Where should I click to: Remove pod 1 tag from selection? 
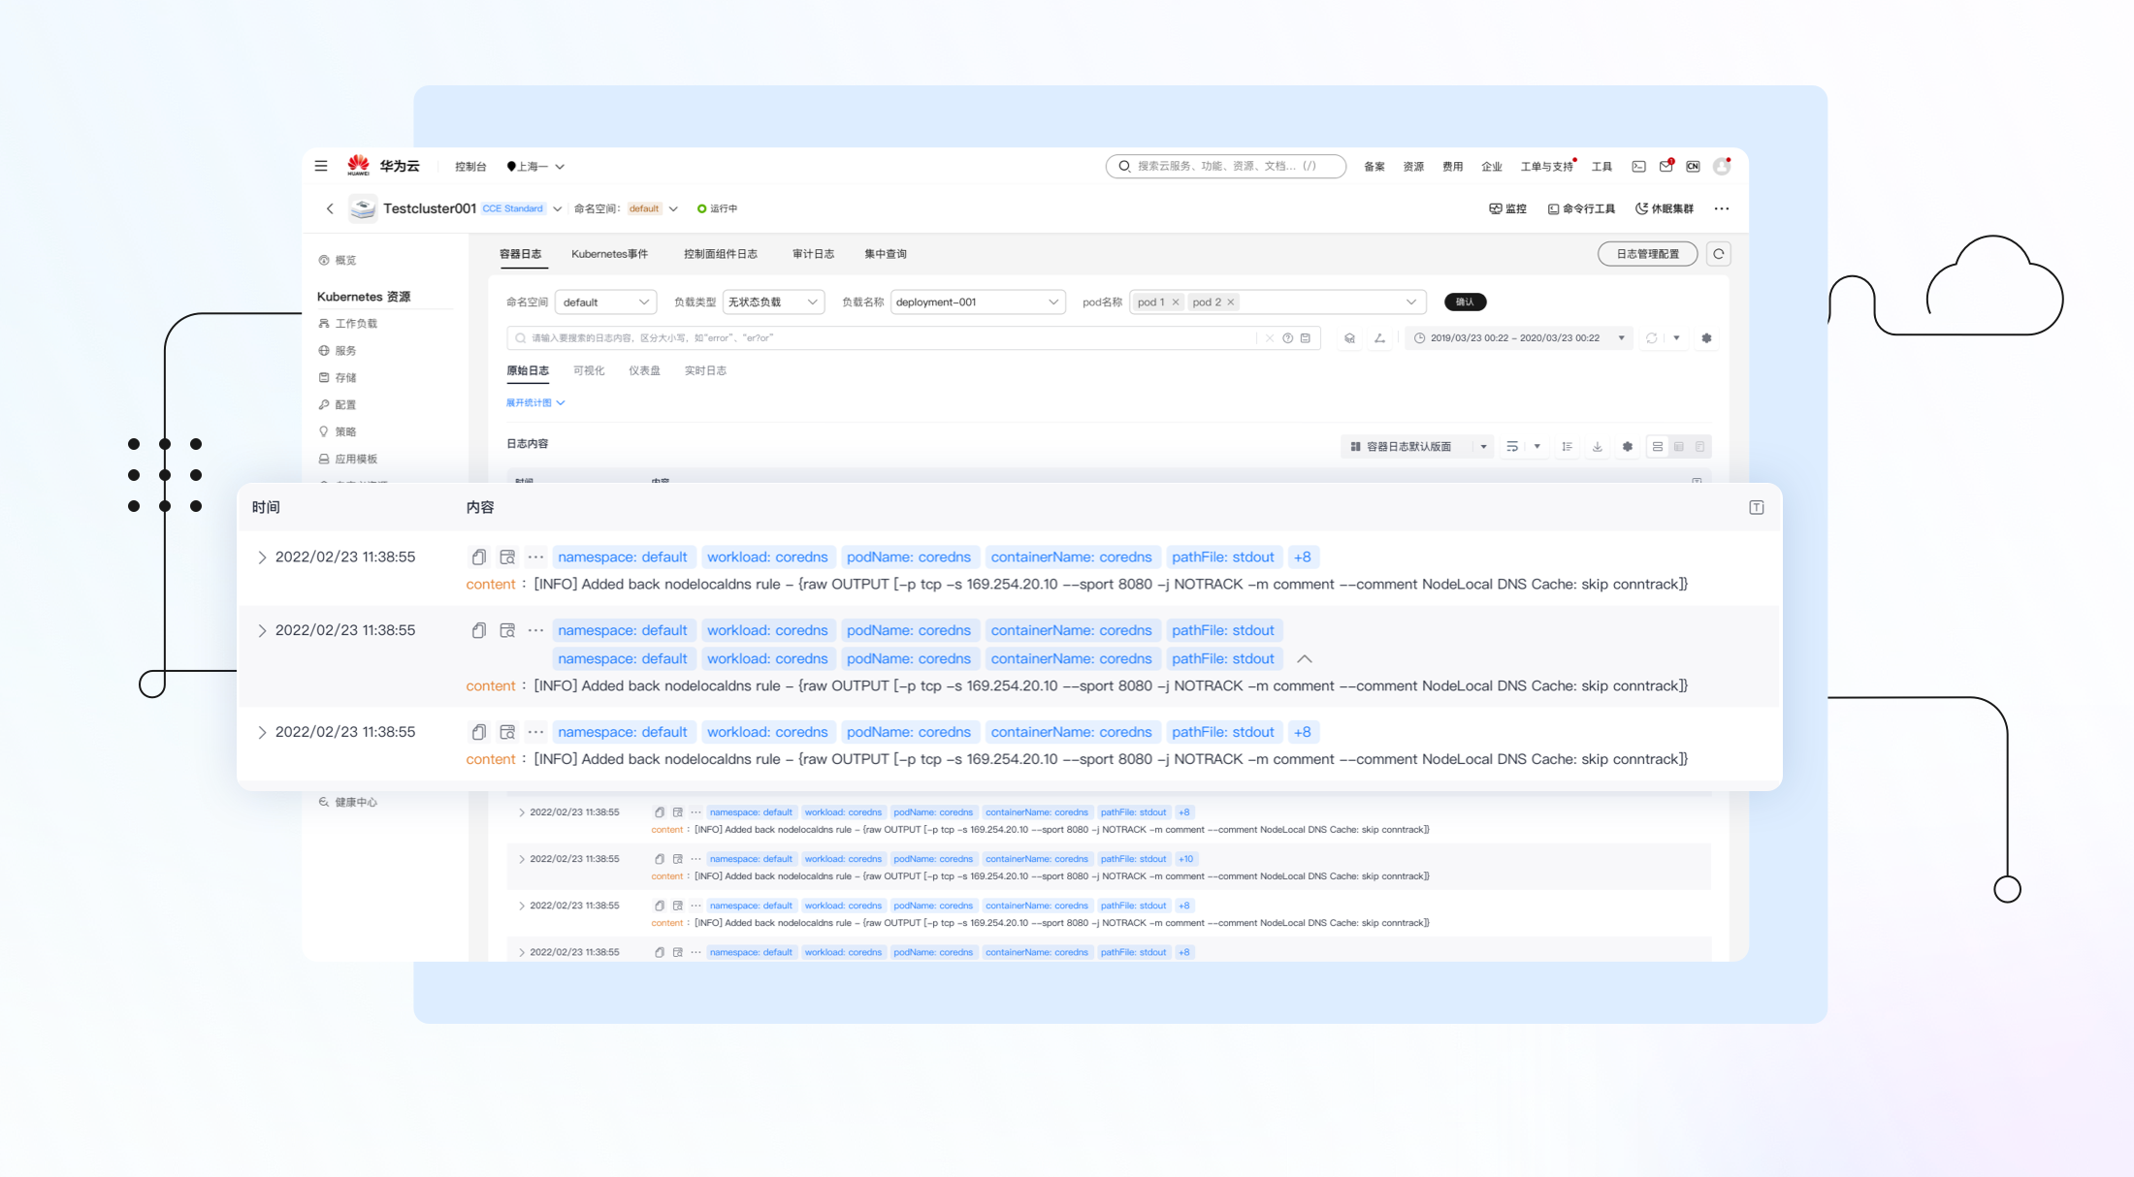pos(1176,302)
